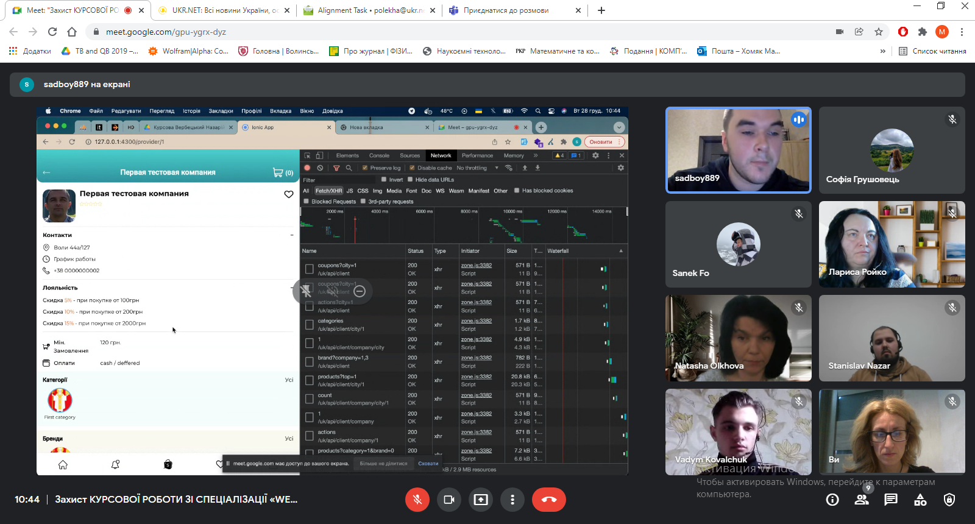Click the meet.google.com address bar
Screen dimensions: 975x524
pyautogui.click(x=427, y=32)
